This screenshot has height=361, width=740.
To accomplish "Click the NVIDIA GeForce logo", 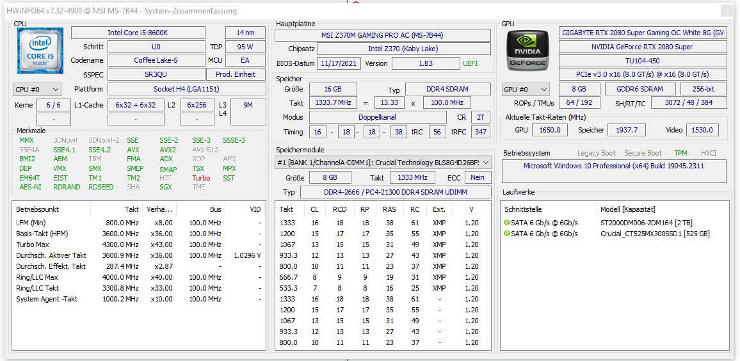I will click(x=528, y=51).
